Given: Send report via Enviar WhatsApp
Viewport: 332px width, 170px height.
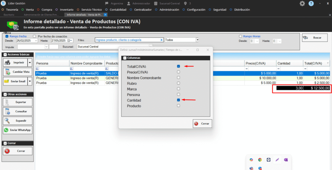Looking at the screenshot, I should pos(18,130).
